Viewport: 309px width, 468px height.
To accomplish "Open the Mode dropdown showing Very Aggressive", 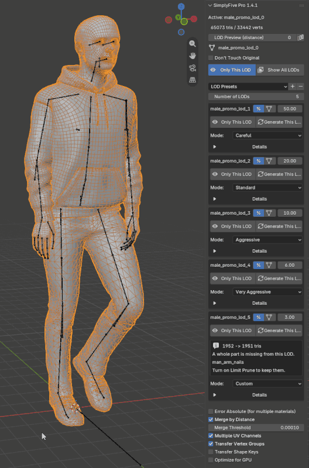I will pyautogui.click(x=267, y=292).
